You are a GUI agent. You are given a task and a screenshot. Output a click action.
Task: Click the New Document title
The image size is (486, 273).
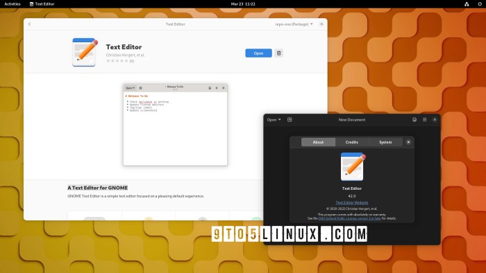tap(352, 120)
